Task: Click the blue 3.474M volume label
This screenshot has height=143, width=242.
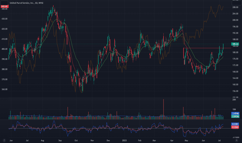Action: (x=235, y=113)
